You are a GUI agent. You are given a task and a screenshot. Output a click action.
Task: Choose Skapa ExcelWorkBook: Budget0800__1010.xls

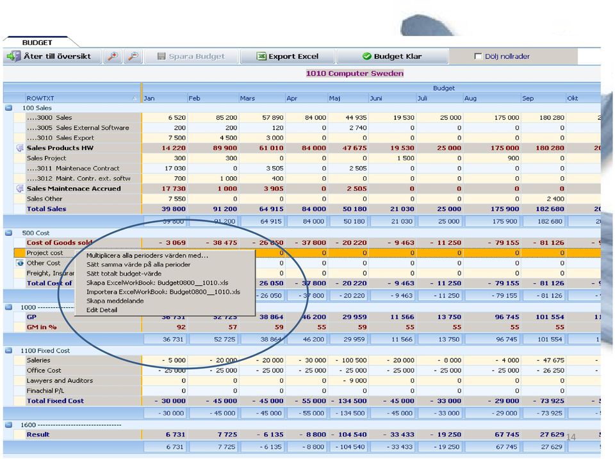157,283
